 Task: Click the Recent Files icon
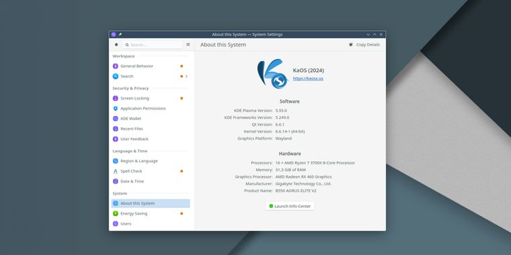116,129
